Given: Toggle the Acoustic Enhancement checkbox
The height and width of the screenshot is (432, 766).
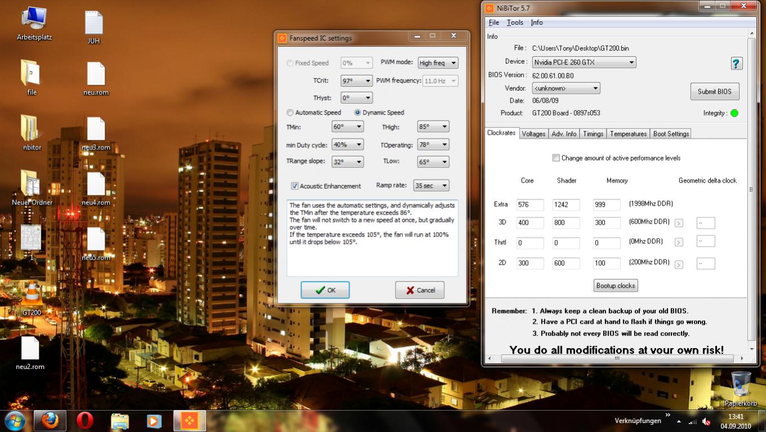Looking at the screenshot, I should (x=295, y=186).
